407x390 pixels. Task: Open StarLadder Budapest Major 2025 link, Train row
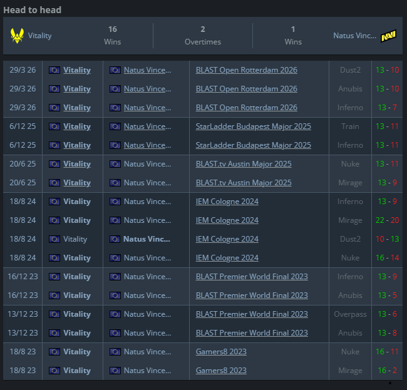(x=254, y=126)
